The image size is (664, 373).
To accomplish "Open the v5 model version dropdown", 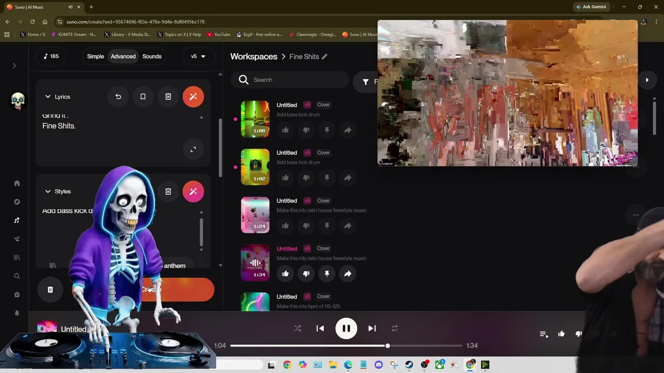I will [198, 56].
